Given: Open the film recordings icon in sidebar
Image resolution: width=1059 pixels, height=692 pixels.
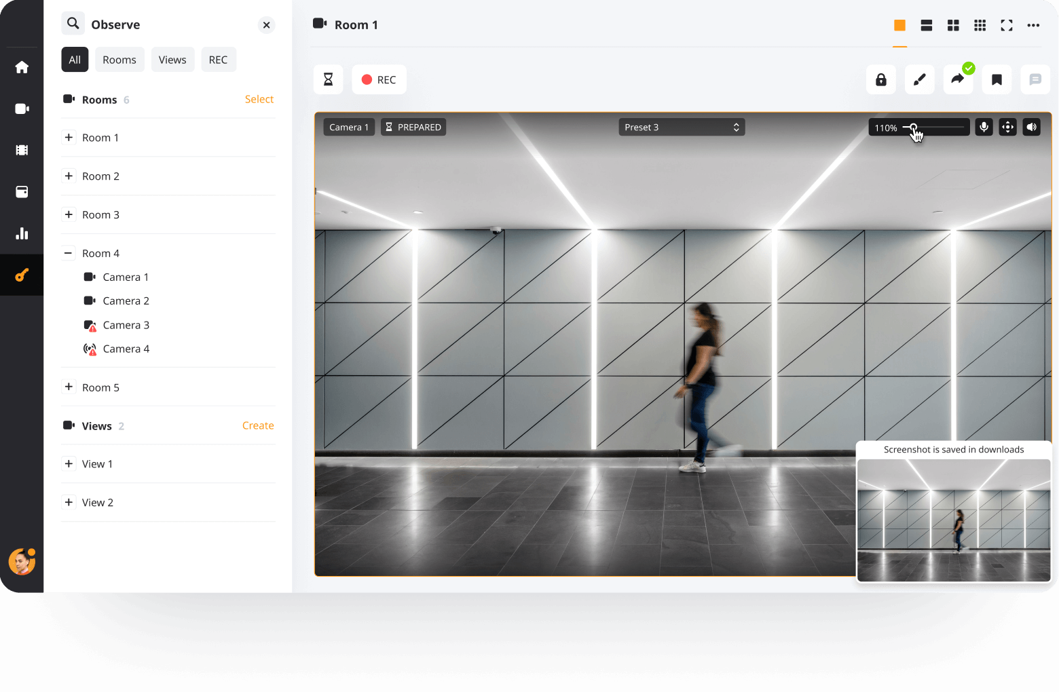Looking at the screenshot, I should (x=22, y=150).
